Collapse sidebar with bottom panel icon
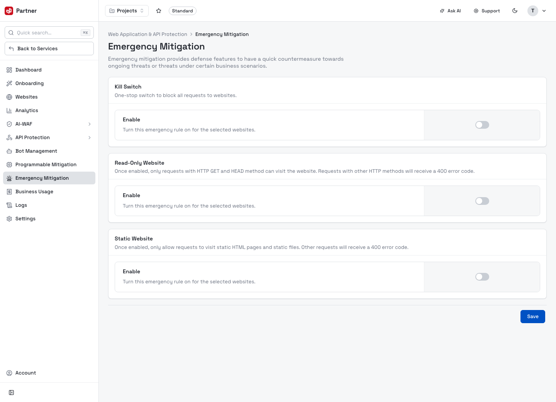Image resolution: width=556 pixels, height=402 pixels. (x=12, y=393)
